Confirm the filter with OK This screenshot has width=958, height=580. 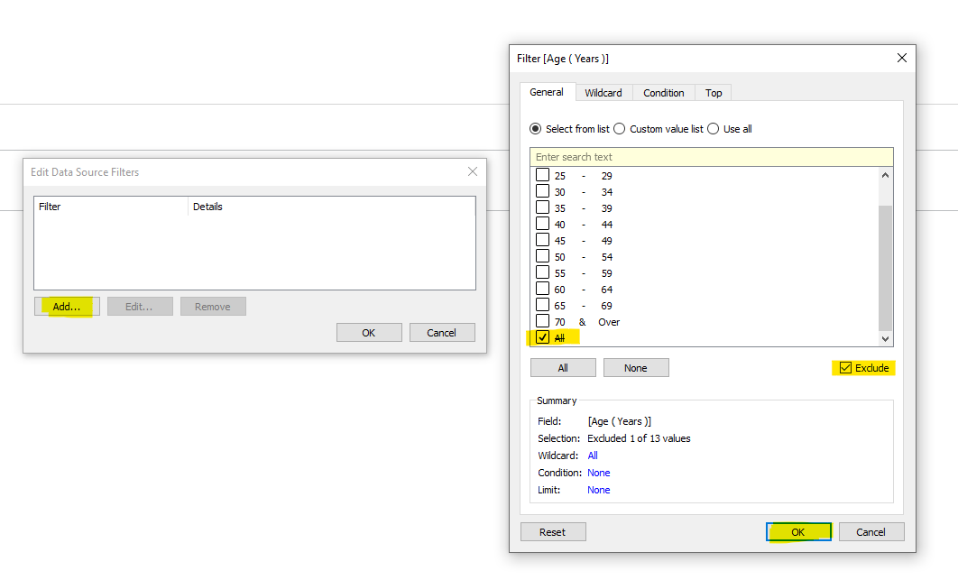[x=797, y=532]
